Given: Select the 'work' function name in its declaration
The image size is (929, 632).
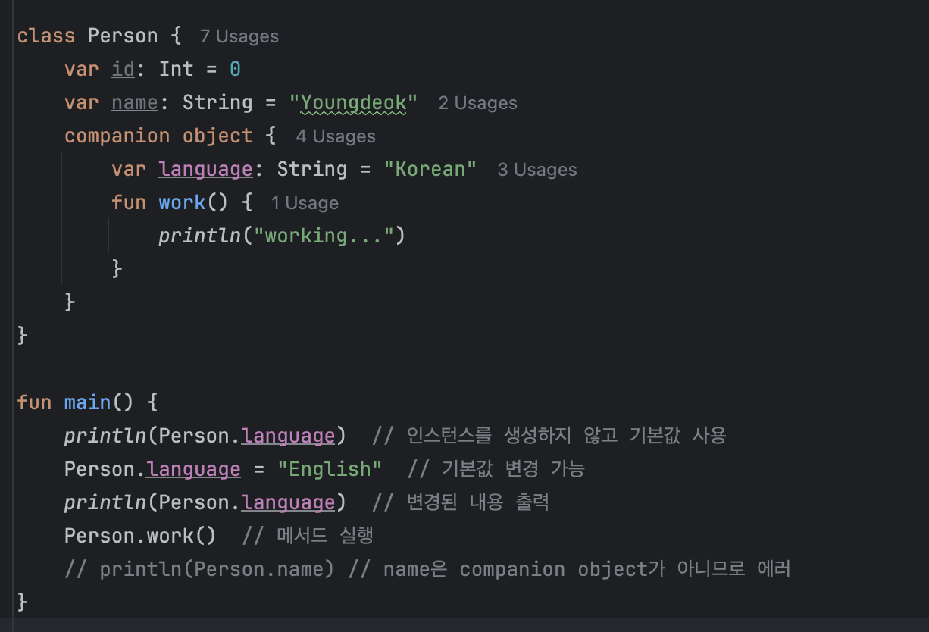Looking at the screenshot, I should pos(182,202).
